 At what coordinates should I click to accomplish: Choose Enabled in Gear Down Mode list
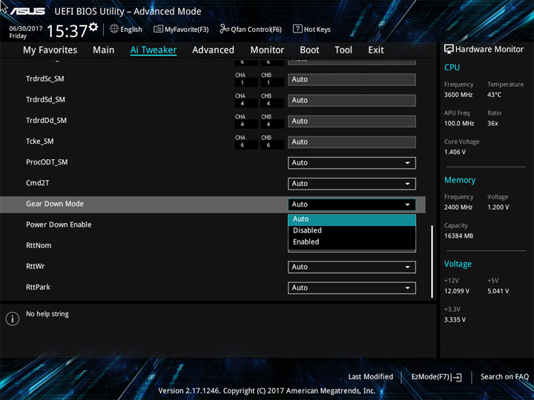[x=352, y=241]
